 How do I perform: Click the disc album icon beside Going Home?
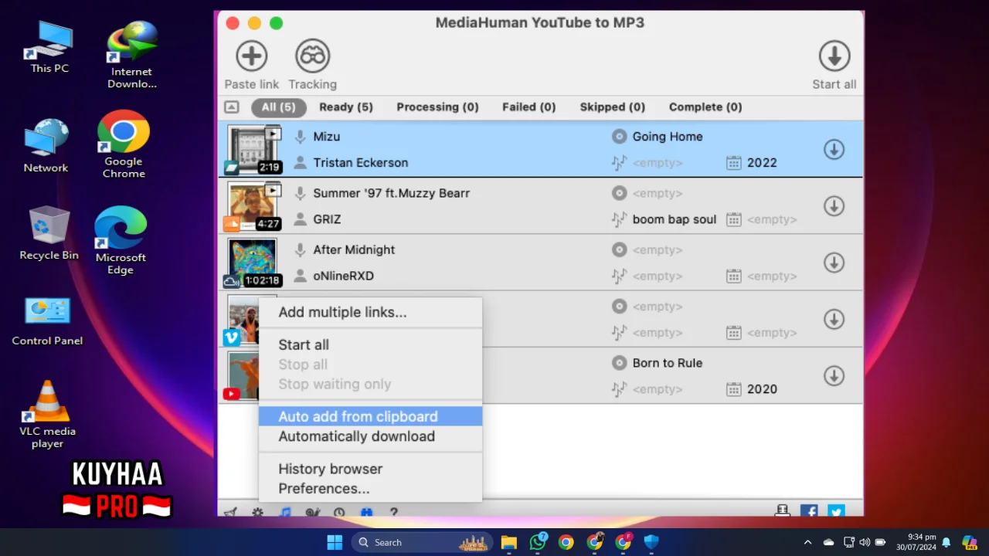[619, 137]
